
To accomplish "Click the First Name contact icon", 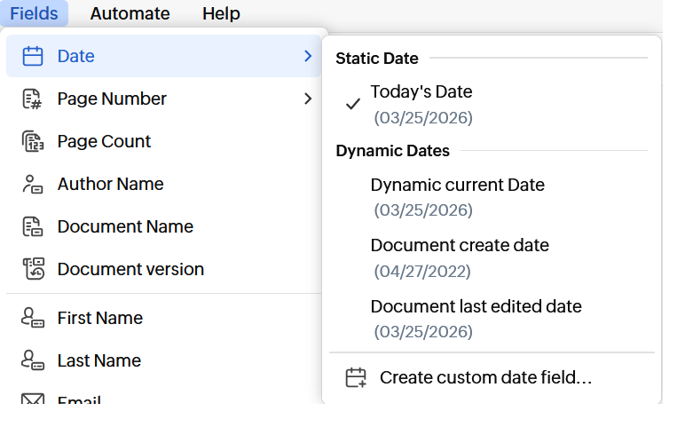I will coord(32,318).
